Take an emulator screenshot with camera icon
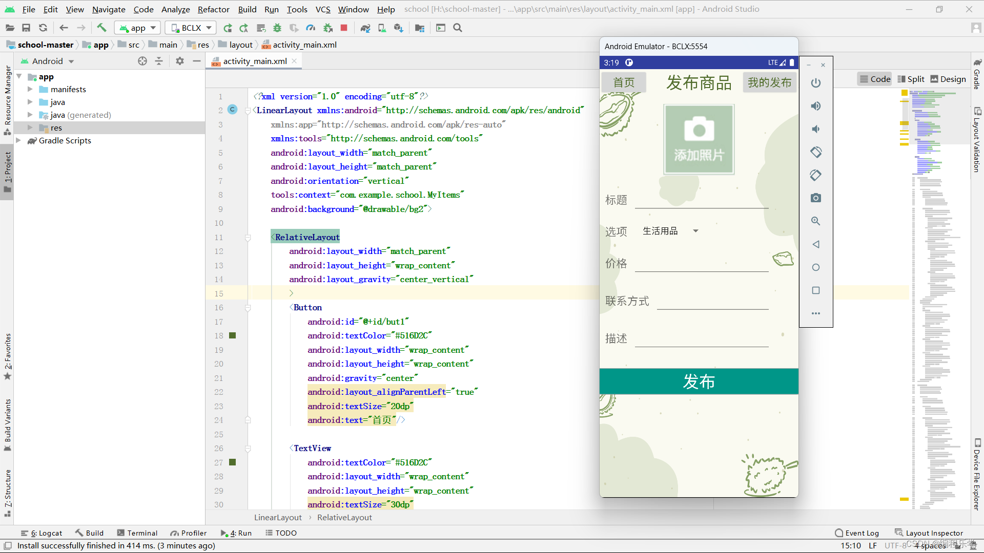Screen dimensions: 984x553 pos(816,198)
